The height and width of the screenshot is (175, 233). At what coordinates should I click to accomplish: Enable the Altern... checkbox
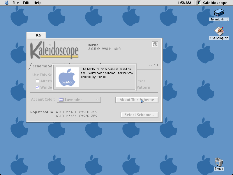pyautogui.click(x=38, y=81)
